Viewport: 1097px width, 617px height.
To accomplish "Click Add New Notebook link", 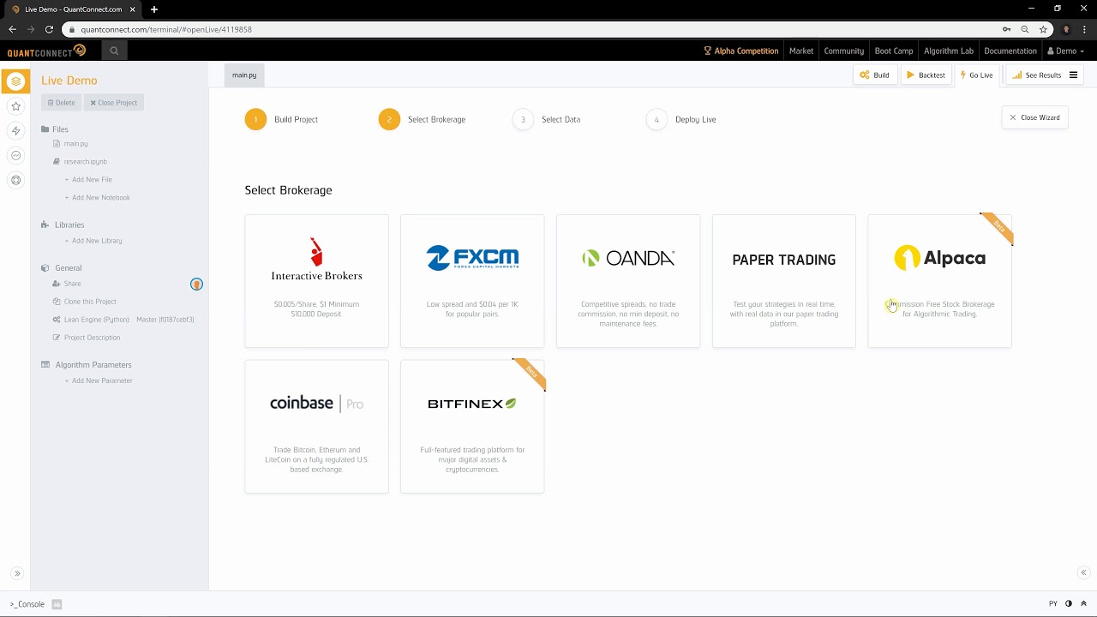I will (97, 198).
